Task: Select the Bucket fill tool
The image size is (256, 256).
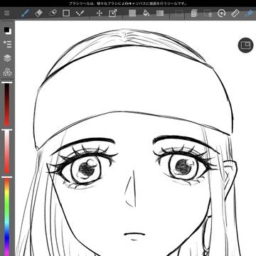Action: click(x=146, y=13)
